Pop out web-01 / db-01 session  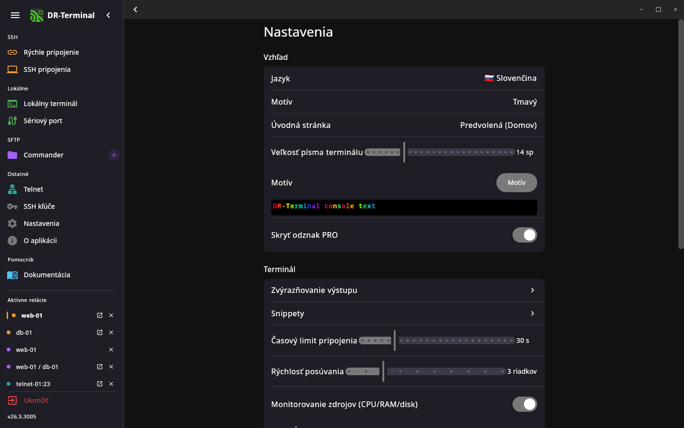[100, 367]
